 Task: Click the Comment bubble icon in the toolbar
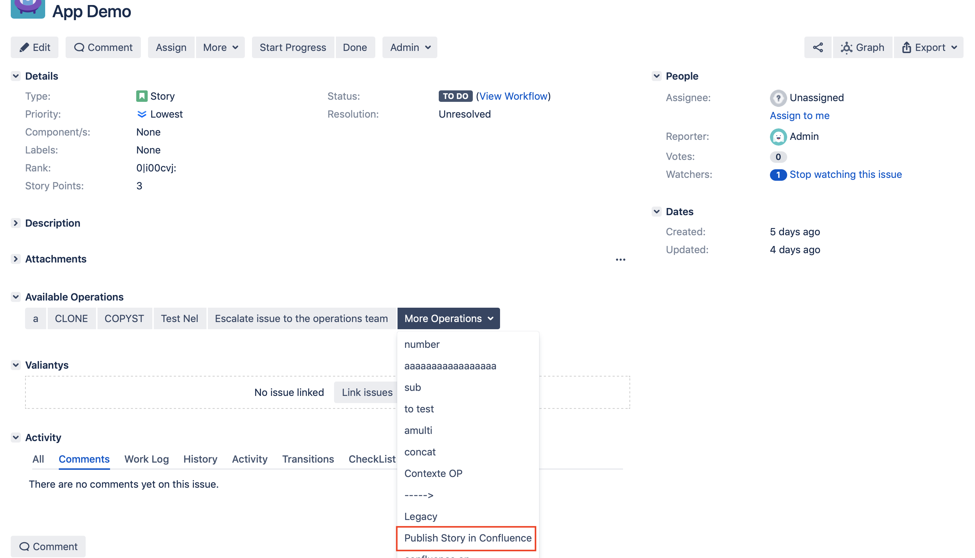79,47
